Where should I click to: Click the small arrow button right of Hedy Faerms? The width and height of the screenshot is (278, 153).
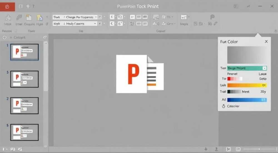[x=100, y=24]
